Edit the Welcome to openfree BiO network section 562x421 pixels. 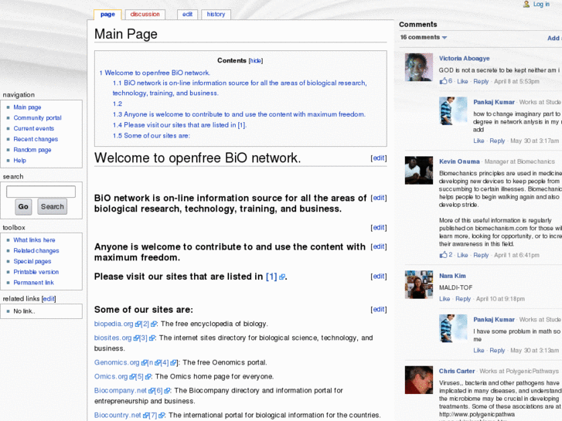click(379, 158)
